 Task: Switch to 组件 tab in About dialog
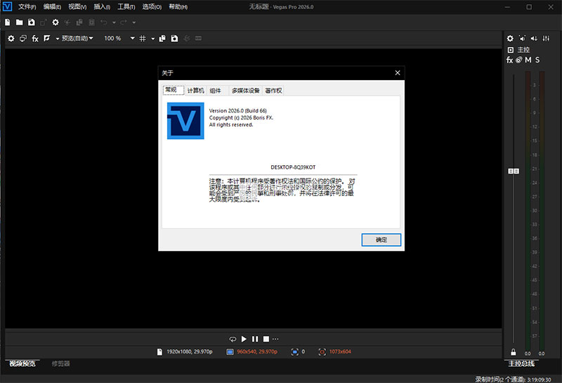click(216, 91)
